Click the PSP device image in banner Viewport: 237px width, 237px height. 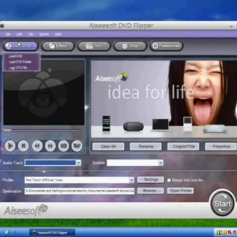(133, 127)
